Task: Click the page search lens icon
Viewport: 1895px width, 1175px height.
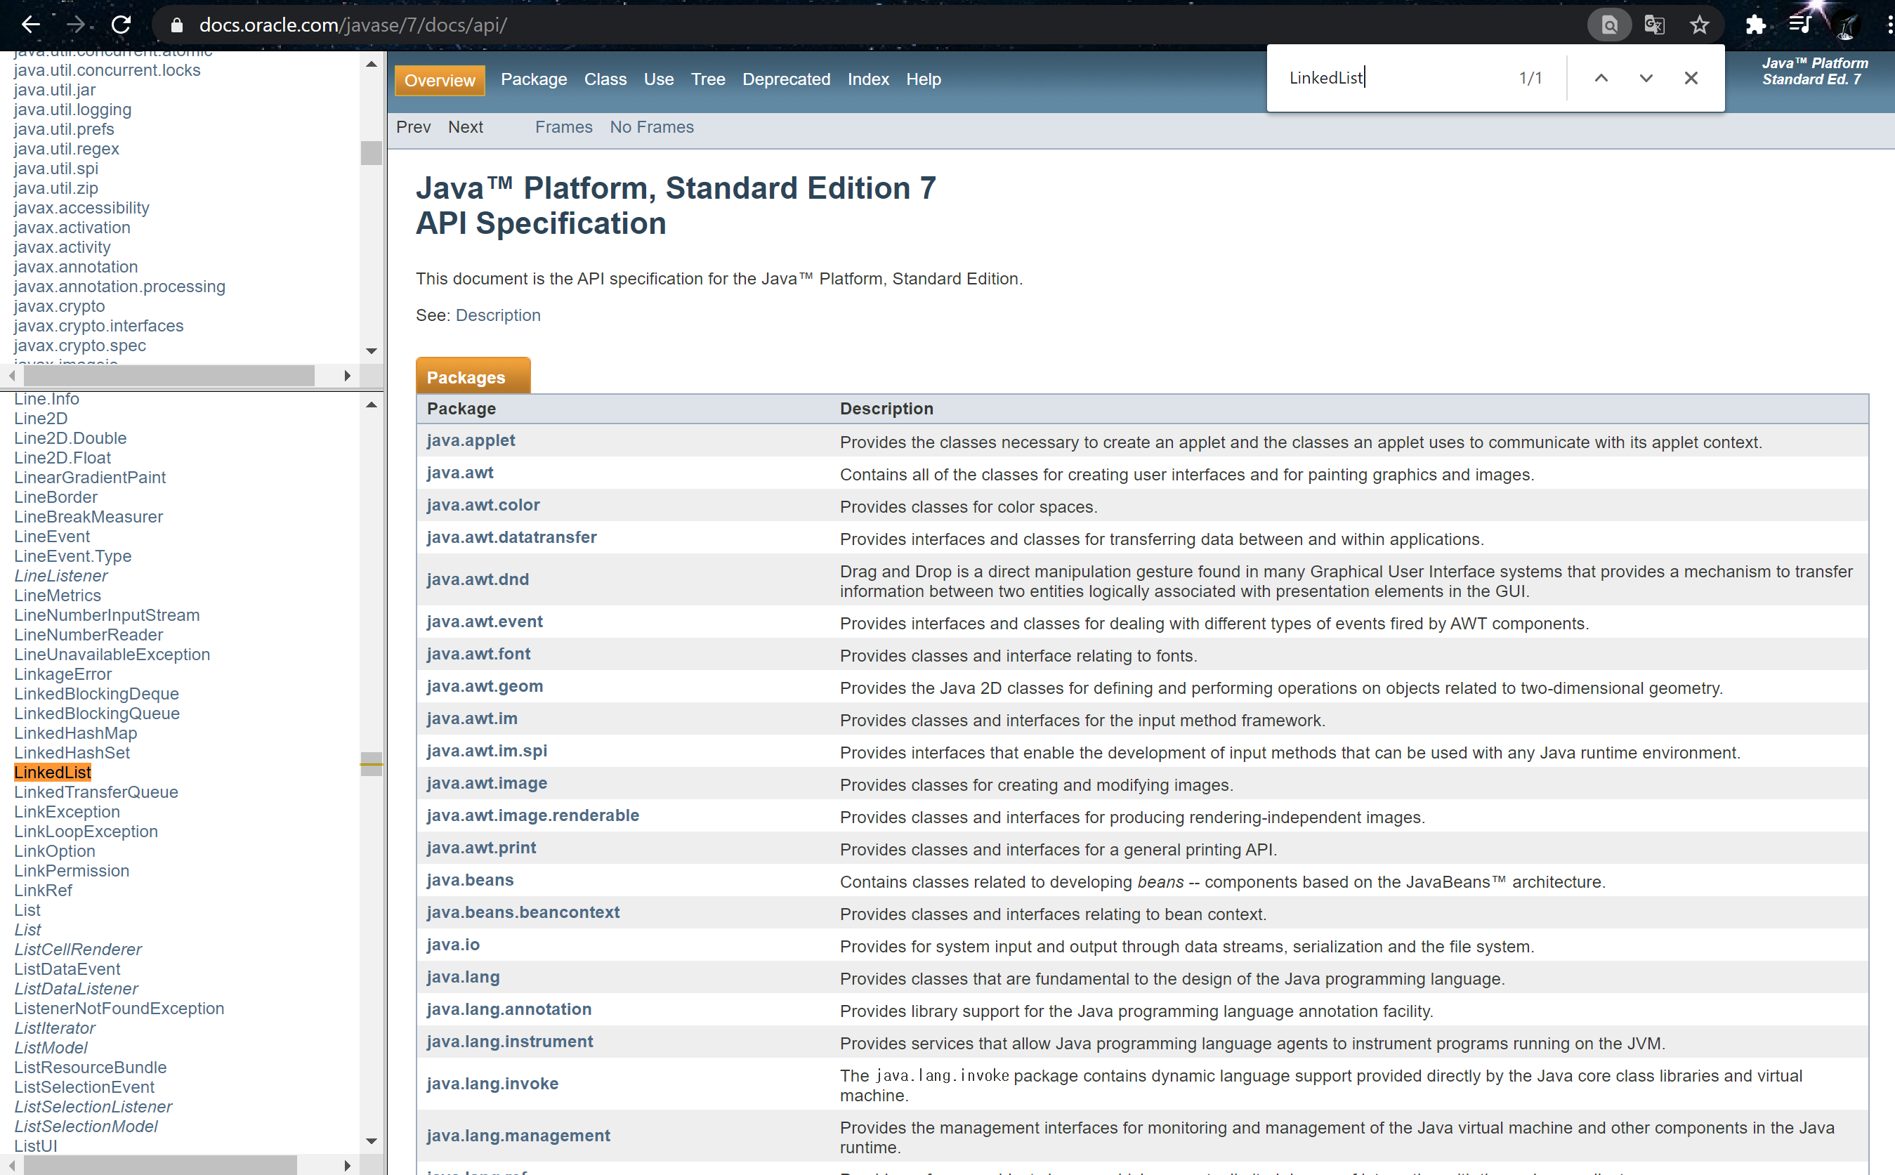Action: tap(1609, 25)
